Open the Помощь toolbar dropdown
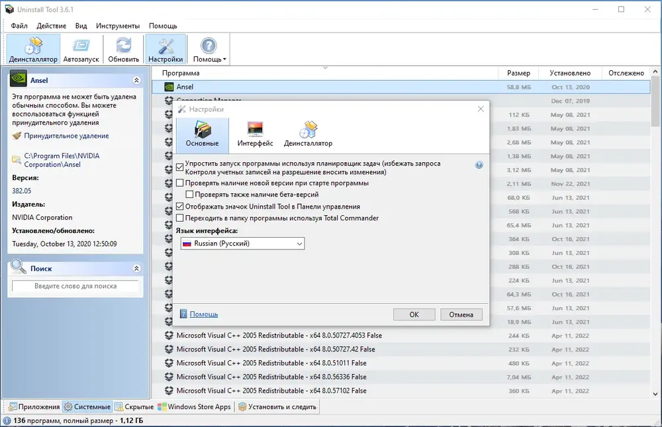The height and width of the screenshot is (427, 662). [x=209, y=50]
